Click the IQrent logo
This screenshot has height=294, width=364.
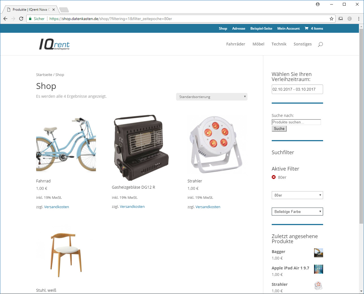tap(54, 44)
